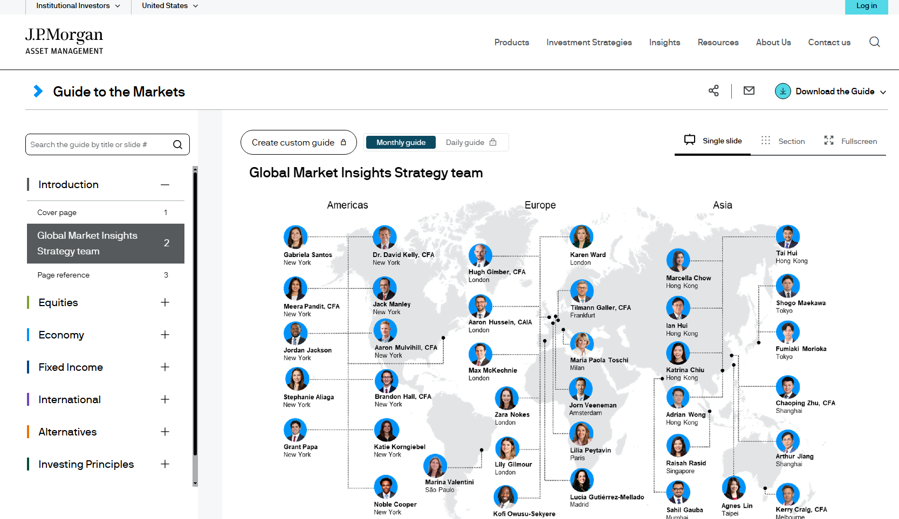Click the share icon beside Guide title
This screenshot has width=899, height=519.
click(x=713, y=91)
